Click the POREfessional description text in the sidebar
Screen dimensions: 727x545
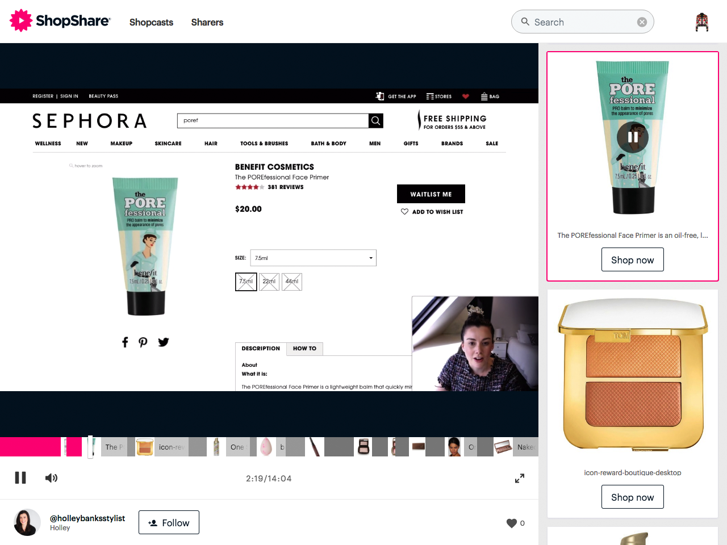633,235
